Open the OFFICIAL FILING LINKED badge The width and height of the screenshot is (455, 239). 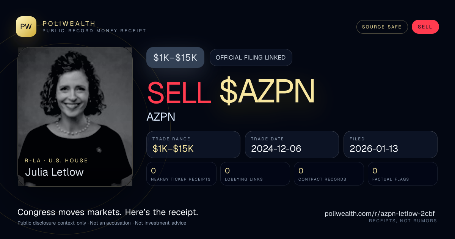[251, 58]
